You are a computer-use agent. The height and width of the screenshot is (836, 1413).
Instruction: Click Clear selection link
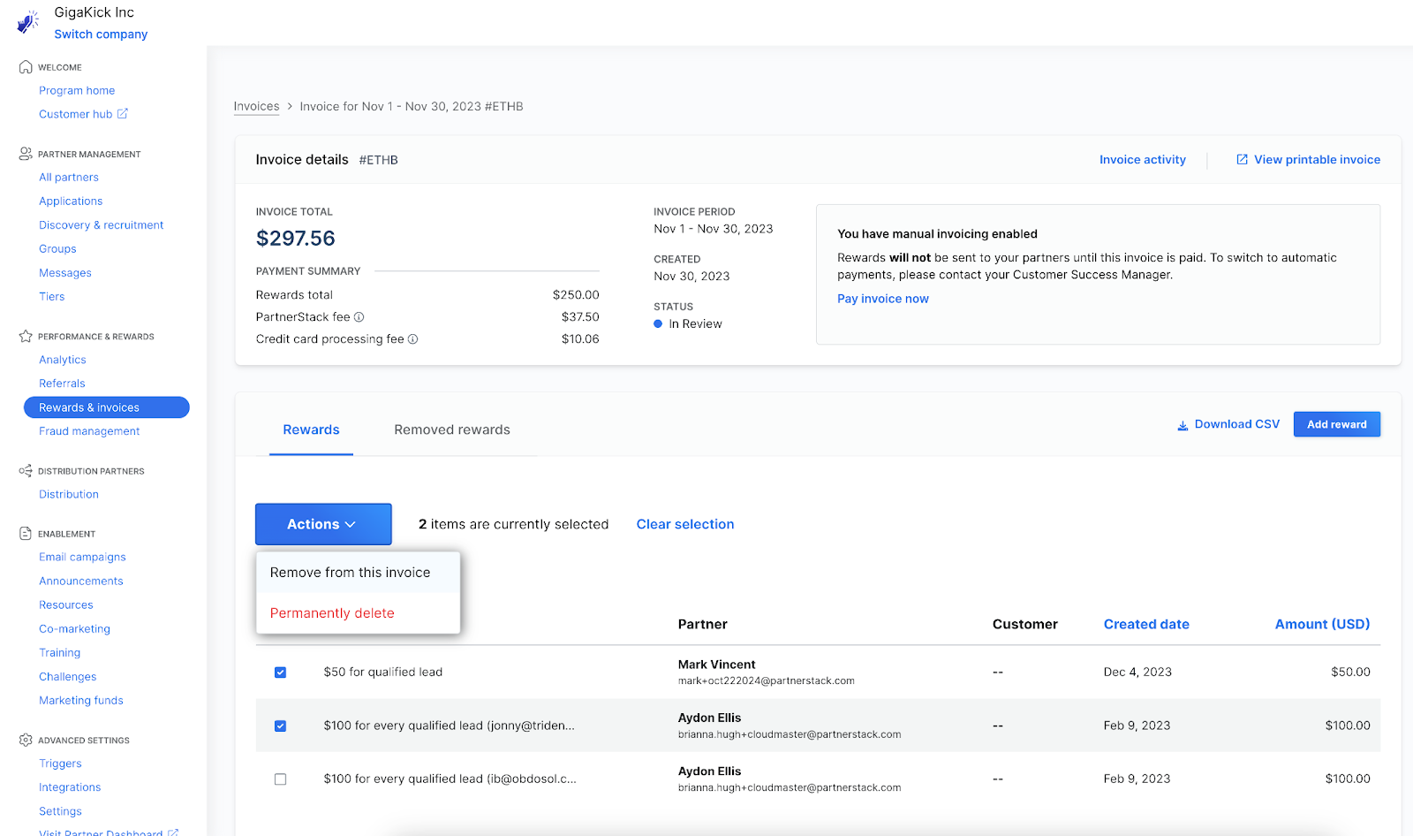tap(685, 524)
